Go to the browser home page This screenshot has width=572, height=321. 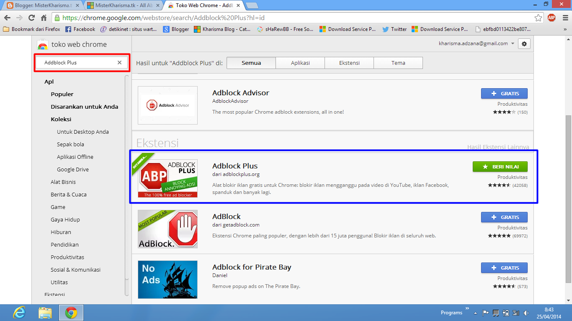(44, 18)
